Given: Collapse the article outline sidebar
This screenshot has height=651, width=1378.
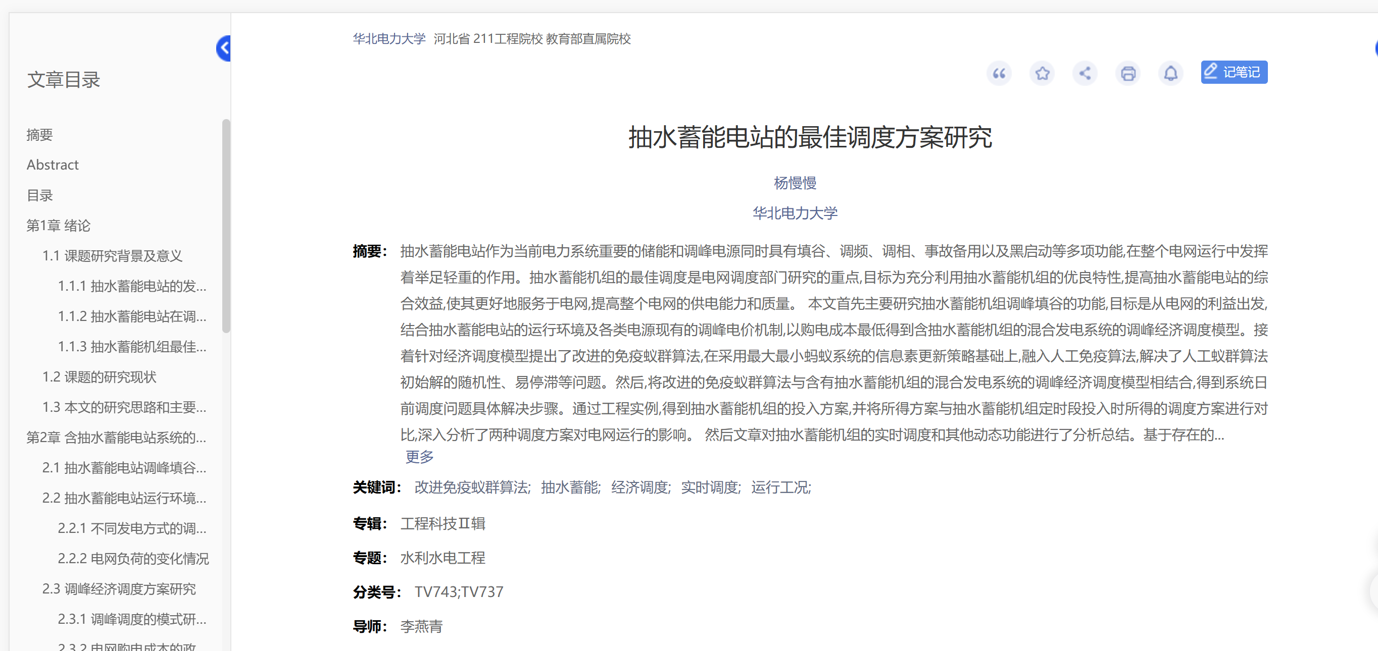Looking at the screenshot, I should [x=224, y=47].
